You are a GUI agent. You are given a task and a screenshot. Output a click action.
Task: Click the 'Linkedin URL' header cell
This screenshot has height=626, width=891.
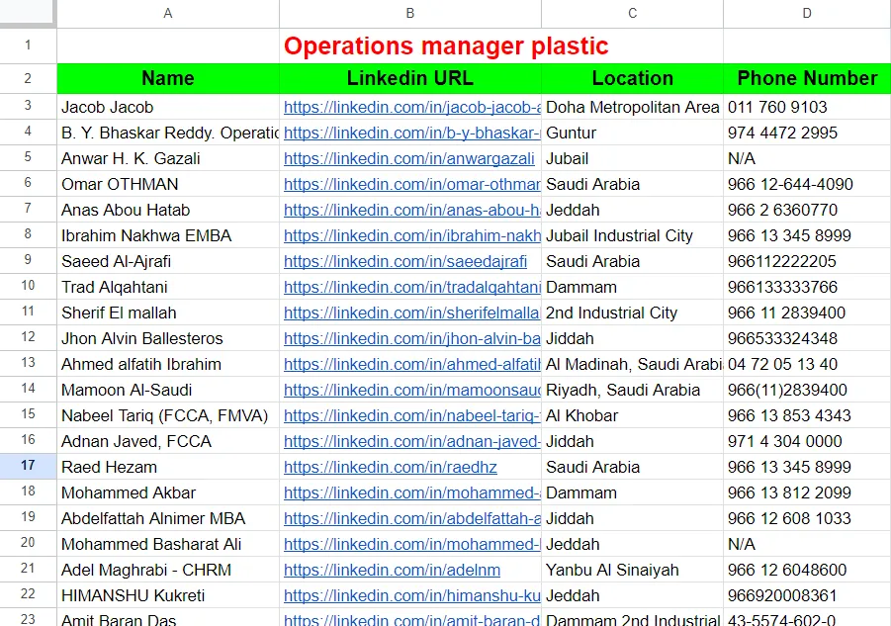pyautogui.click(x=410, y=78)
